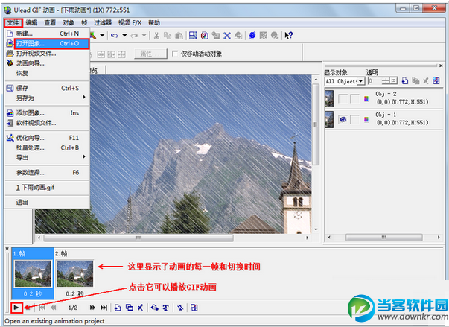449x327 pixels.
Task: Click the frame properties icon at right end
Action: coord(194,308)
